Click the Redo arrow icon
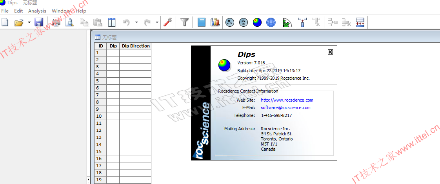440x184 pixels. pyautogui.click(x=147, y=22)
